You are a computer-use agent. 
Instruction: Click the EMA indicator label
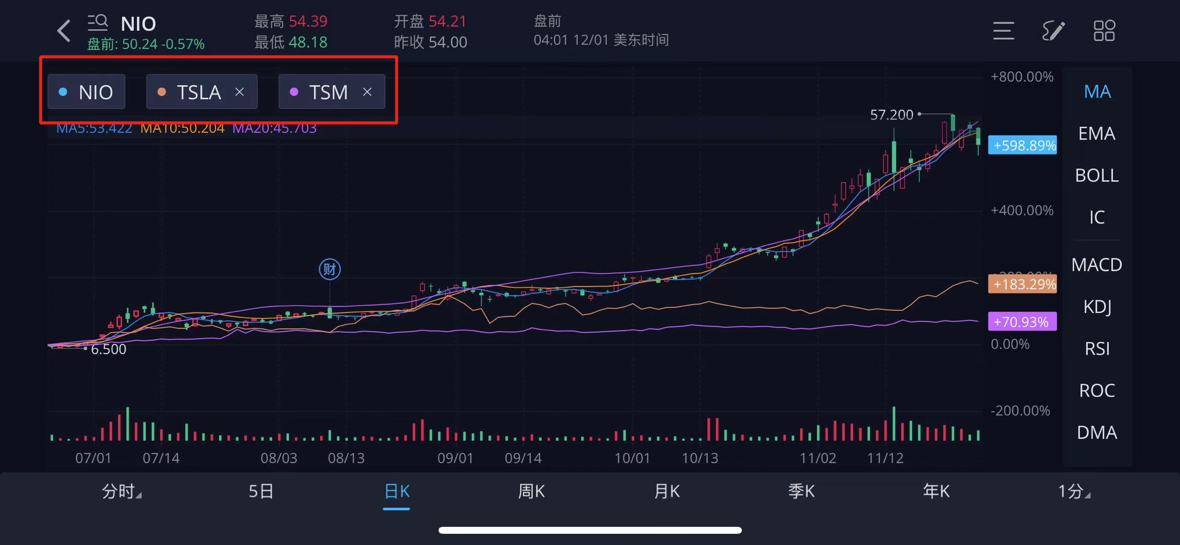click(x=1096, y=133)
